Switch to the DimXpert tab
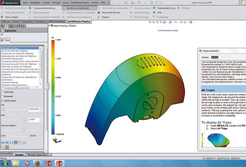Image resolution: width=246 pixels, height=167 pixels. 40,22
